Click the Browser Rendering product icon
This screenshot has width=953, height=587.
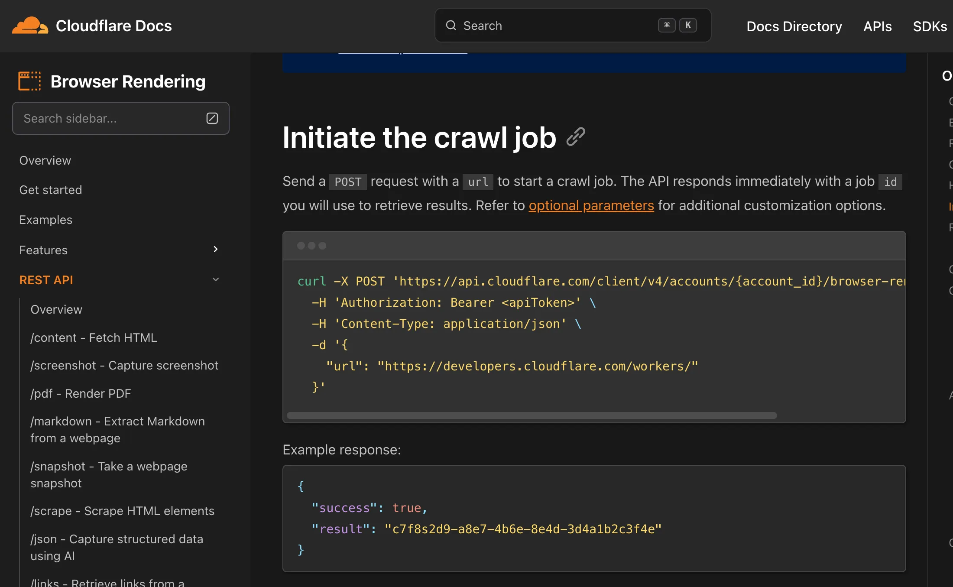pyautogui.click(x=29, y=81)
